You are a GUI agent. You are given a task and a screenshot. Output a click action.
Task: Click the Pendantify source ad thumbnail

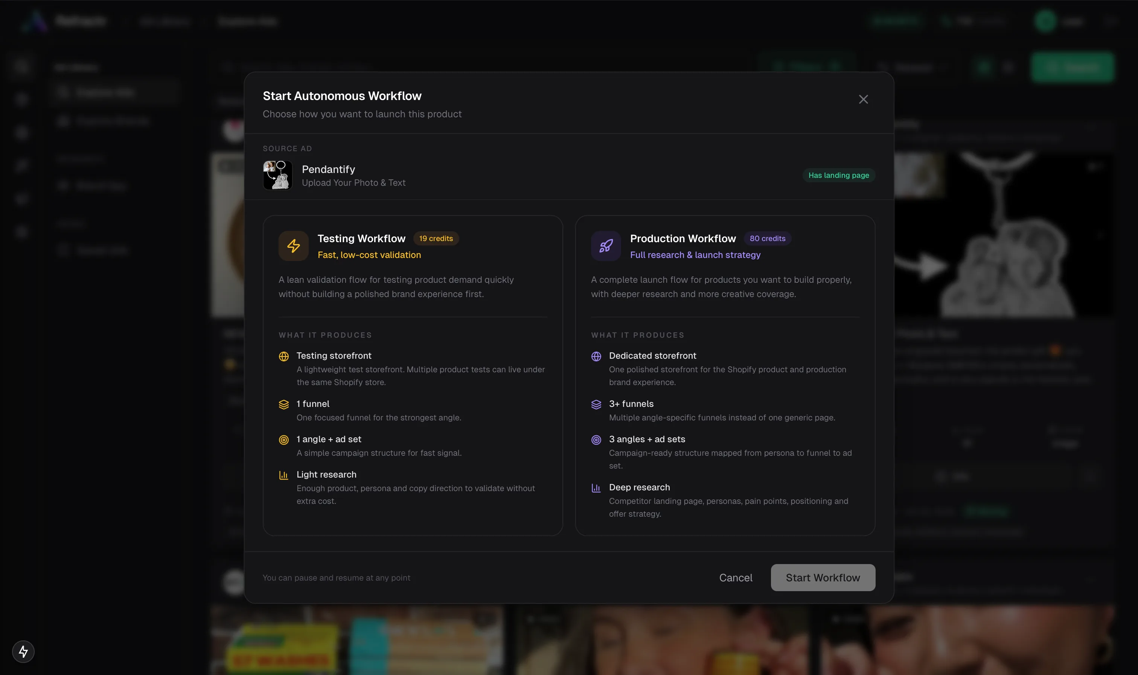[x=278, y=175]
